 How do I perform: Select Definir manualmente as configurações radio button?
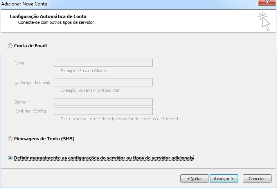point(10,158)
